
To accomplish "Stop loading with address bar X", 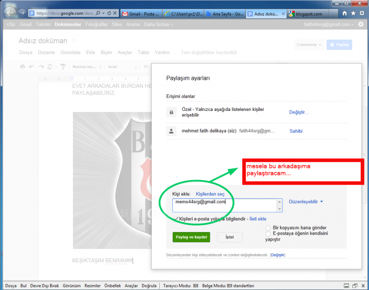I will (115, 13).
